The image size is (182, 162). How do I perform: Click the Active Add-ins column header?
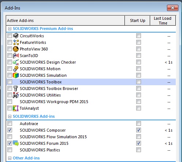65,20
